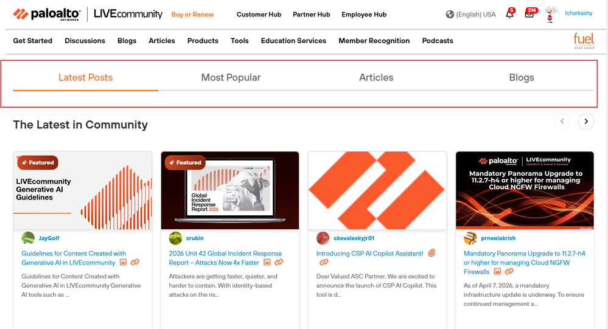608x329 pixels.
Task: Click 'As of April 7, 2026' excerpt text
Action: tap(524, 294)
